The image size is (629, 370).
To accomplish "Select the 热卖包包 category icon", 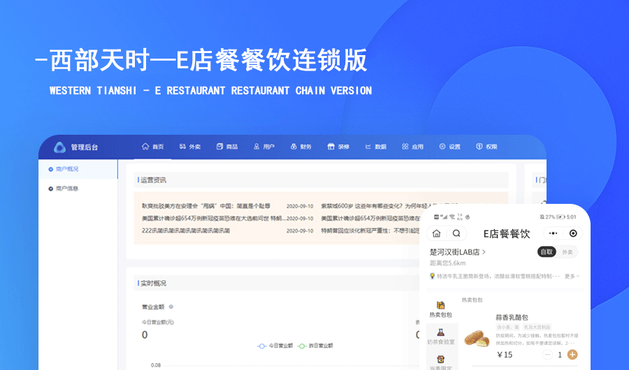I will pyautogui.click(x=440, y=306).
